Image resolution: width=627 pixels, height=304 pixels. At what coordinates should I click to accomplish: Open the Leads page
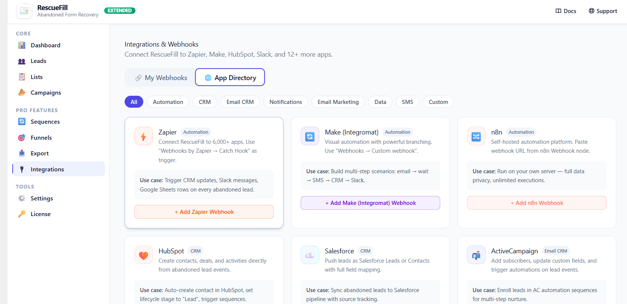tap(58, 61)
